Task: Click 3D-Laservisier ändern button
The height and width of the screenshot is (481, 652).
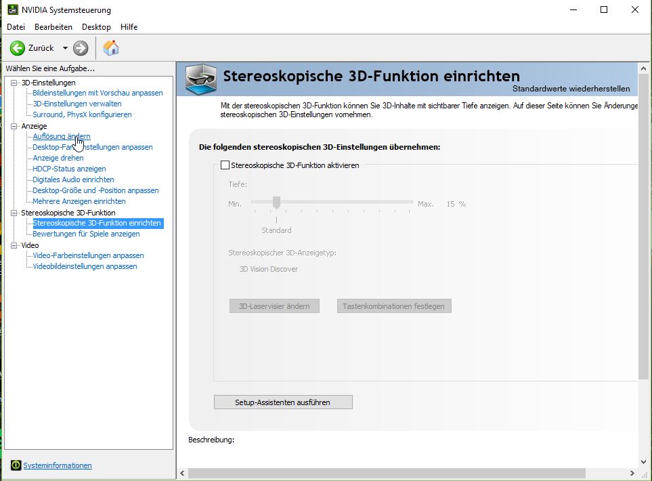Action: [274, 306]
